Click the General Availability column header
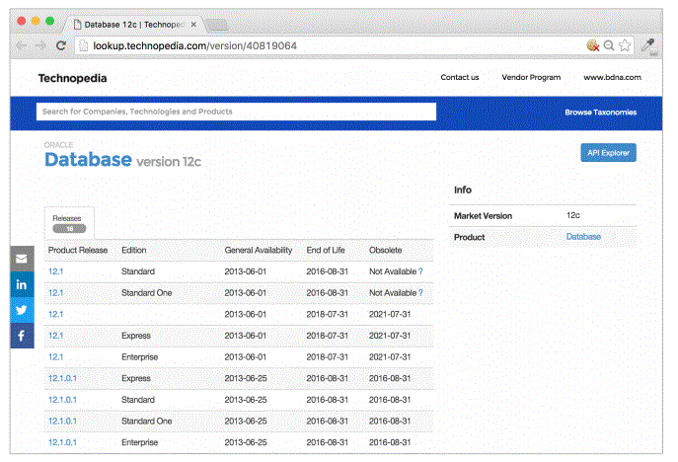This screenshot has width=678, height=462. pyautogui.click(x=259, y=250)
